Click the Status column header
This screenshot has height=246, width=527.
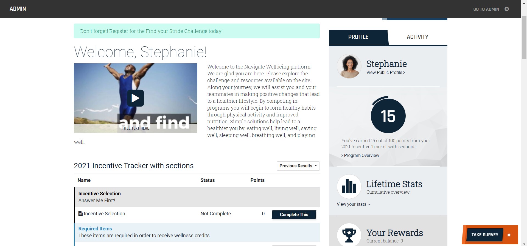pos(208,180)
